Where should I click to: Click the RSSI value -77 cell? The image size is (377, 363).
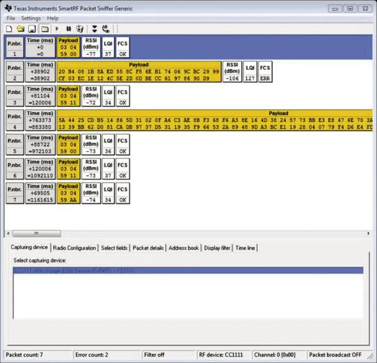click(91, 47)
